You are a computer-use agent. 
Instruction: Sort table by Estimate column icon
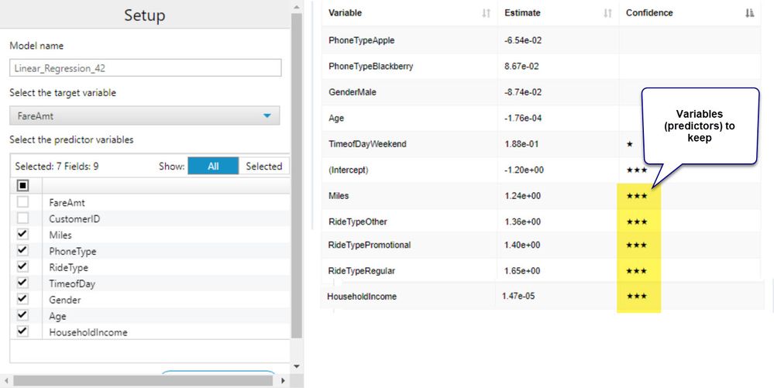point(607,13)
